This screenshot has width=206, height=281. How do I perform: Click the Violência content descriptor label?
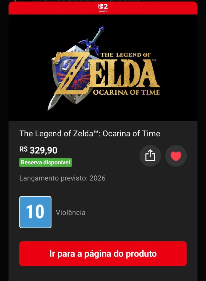point(71,213)
